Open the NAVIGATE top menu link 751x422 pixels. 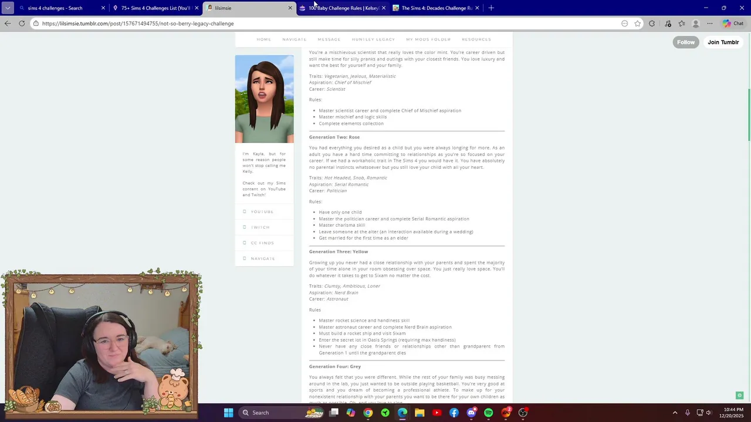pos(295,39)
